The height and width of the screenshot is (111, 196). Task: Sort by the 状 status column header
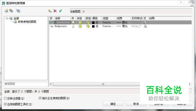point(51,18)
